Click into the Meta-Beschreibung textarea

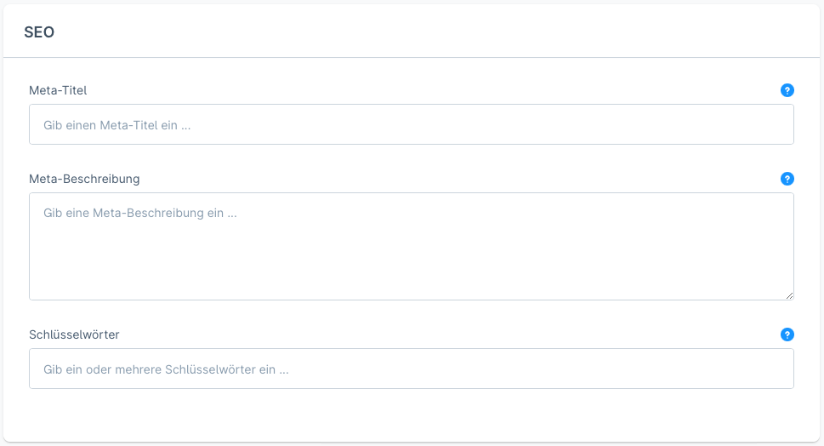click(x=411, y=246)
